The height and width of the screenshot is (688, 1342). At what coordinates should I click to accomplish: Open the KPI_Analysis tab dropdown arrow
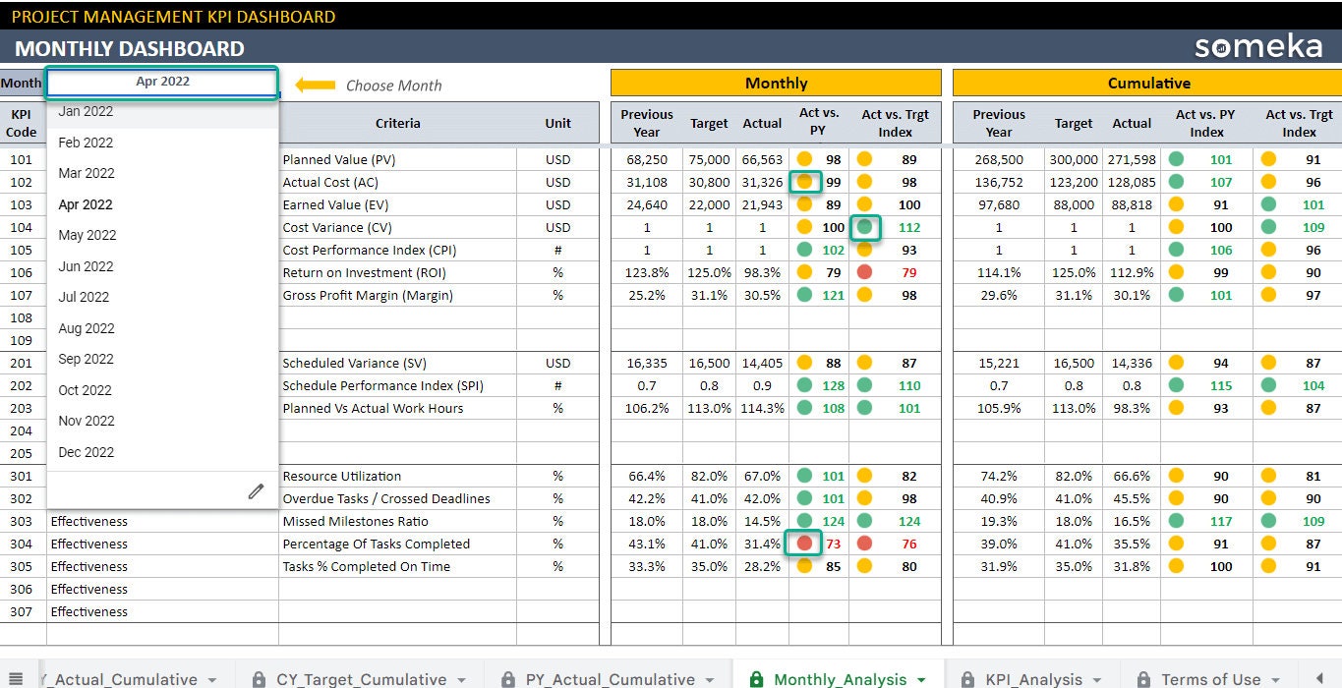[1098, 679]
